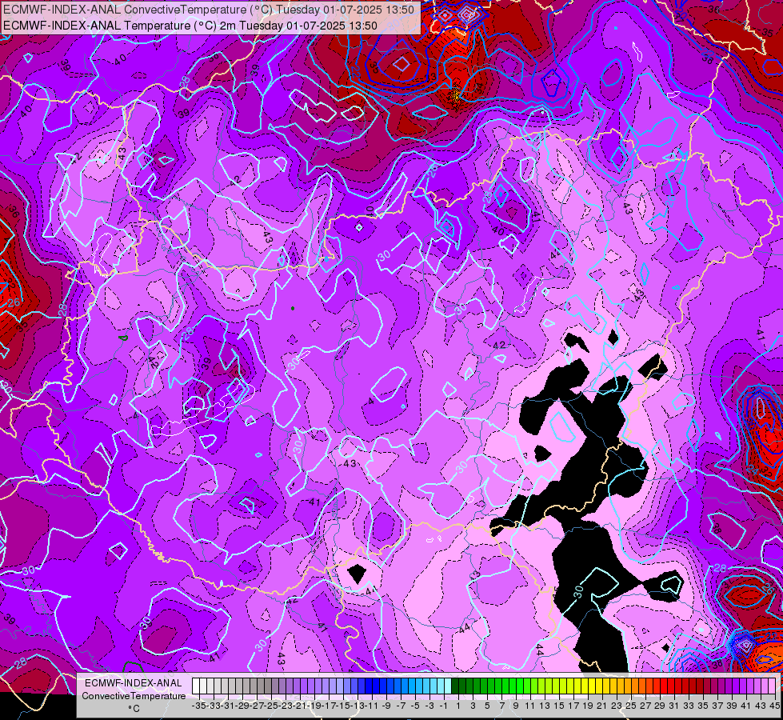
Task: Click the '°C' unit label in the legend
Action: [134, 709]
